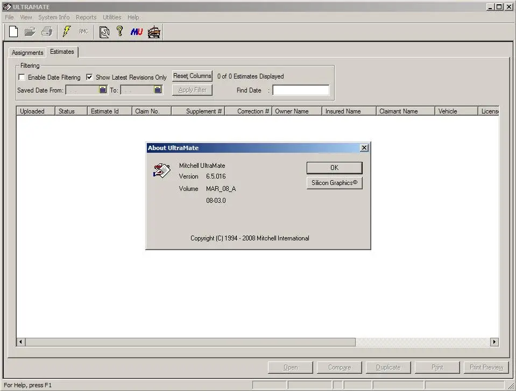This screenshot has width=516, height=391.
Task: Open the Reports menu
Action: tap(86, 17)
